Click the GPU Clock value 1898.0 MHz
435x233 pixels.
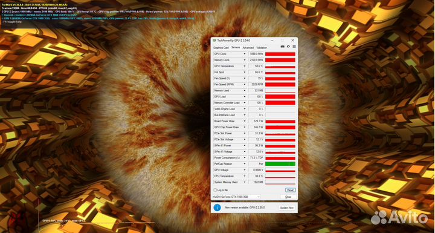(x=256, y=54)
